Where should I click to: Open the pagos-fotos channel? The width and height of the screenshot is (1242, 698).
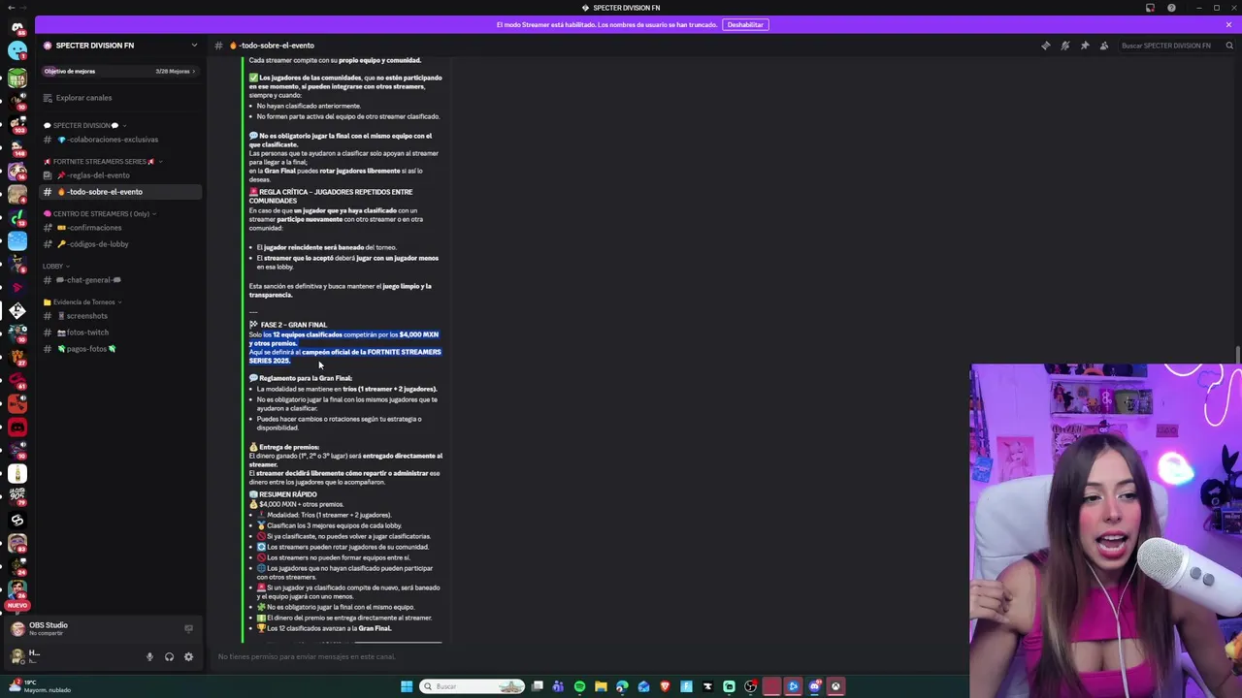120,349
